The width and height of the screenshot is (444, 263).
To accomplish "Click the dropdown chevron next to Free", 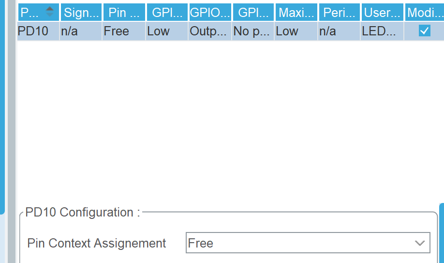I will coord(419,243).
